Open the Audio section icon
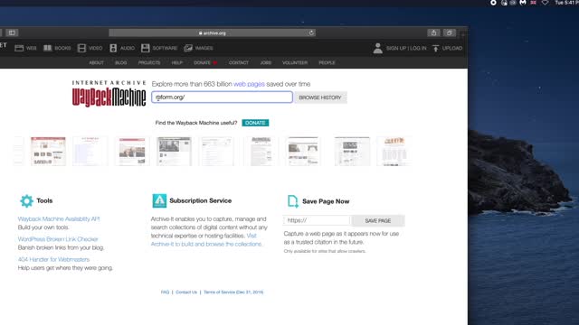This screenshot has width=579, height=325. 113,48
